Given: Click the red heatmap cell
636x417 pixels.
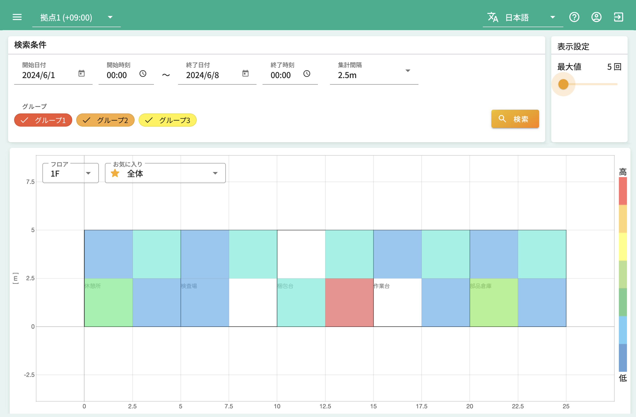Looking at the screenshot, I should 349,302.
